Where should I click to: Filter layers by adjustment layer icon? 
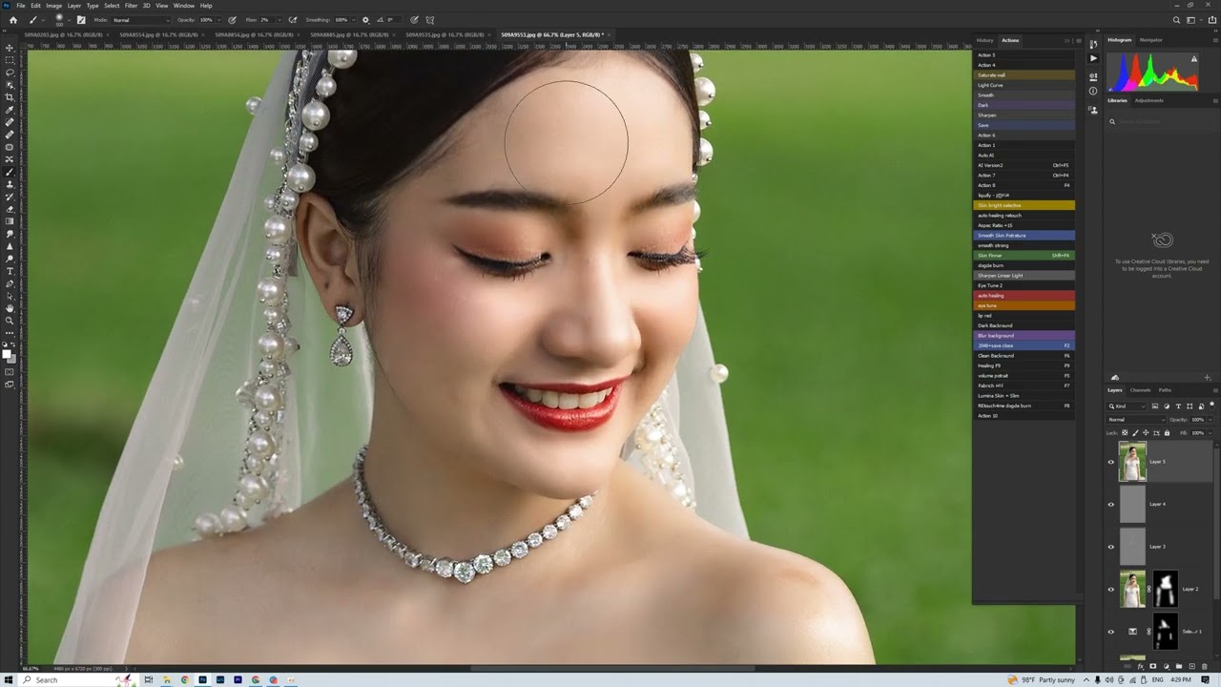1167,406
